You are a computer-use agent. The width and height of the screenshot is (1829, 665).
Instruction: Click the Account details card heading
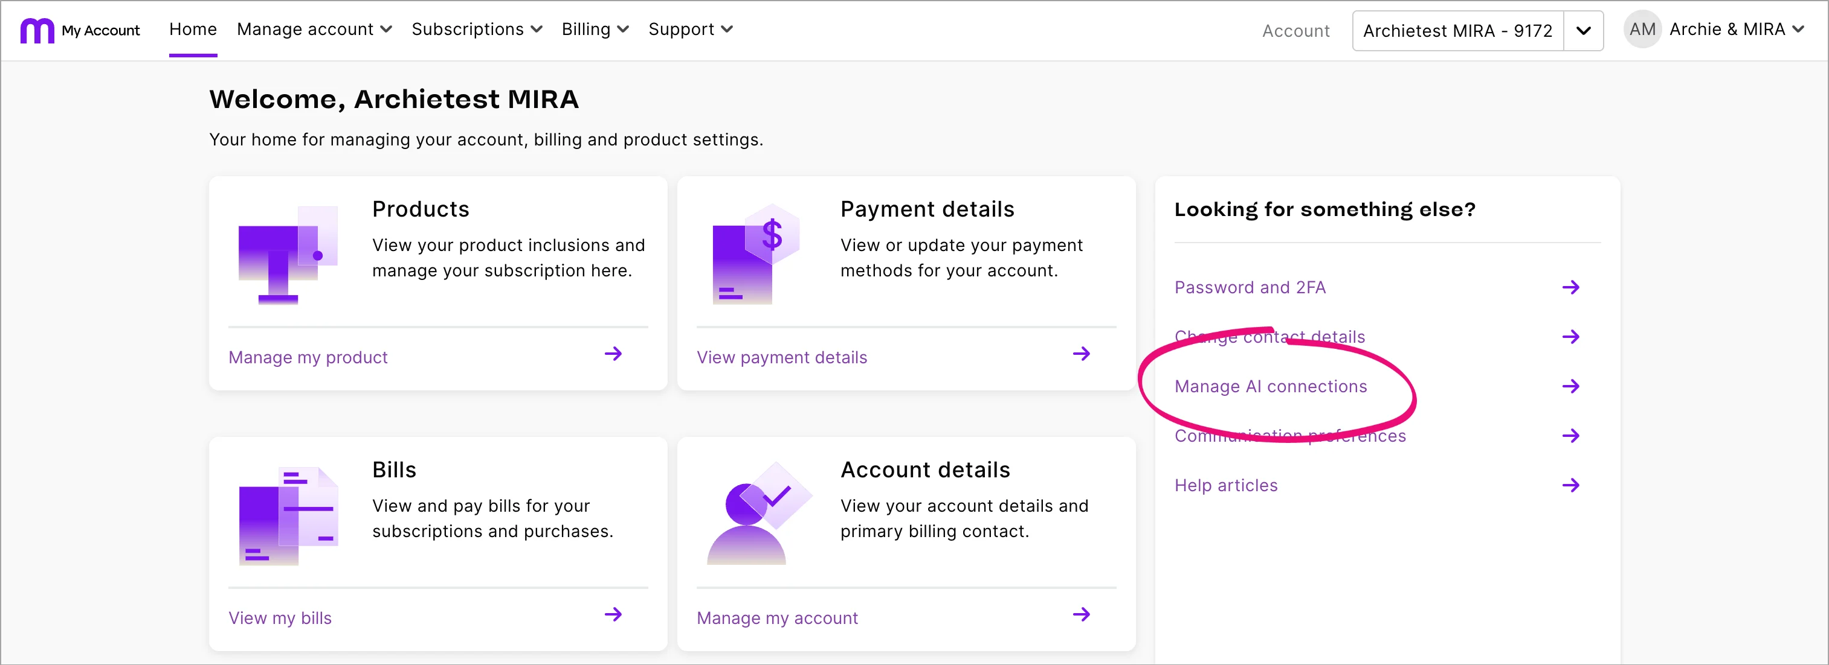(x=924, y=469)
